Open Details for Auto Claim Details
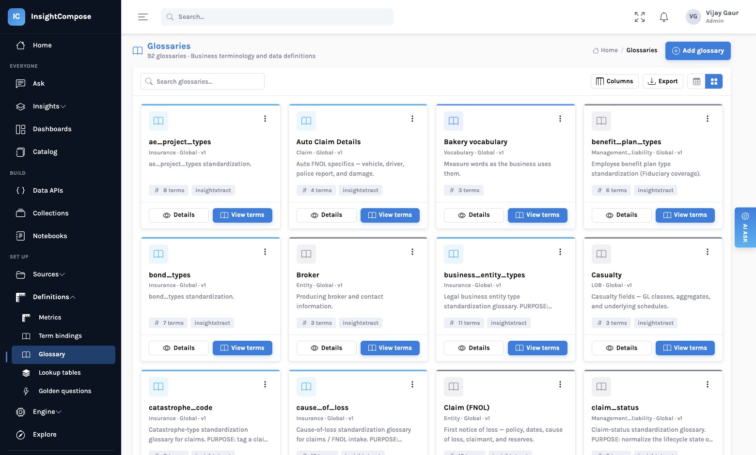The image size is (756, 455). (326, 215)
